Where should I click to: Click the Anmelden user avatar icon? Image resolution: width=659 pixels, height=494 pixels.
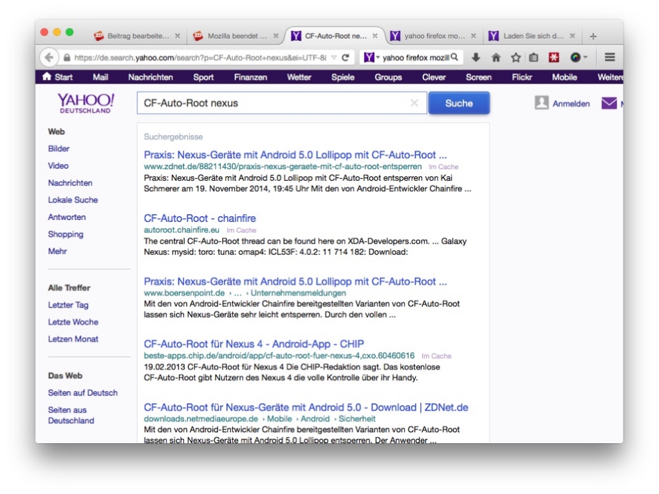(541, 102)
